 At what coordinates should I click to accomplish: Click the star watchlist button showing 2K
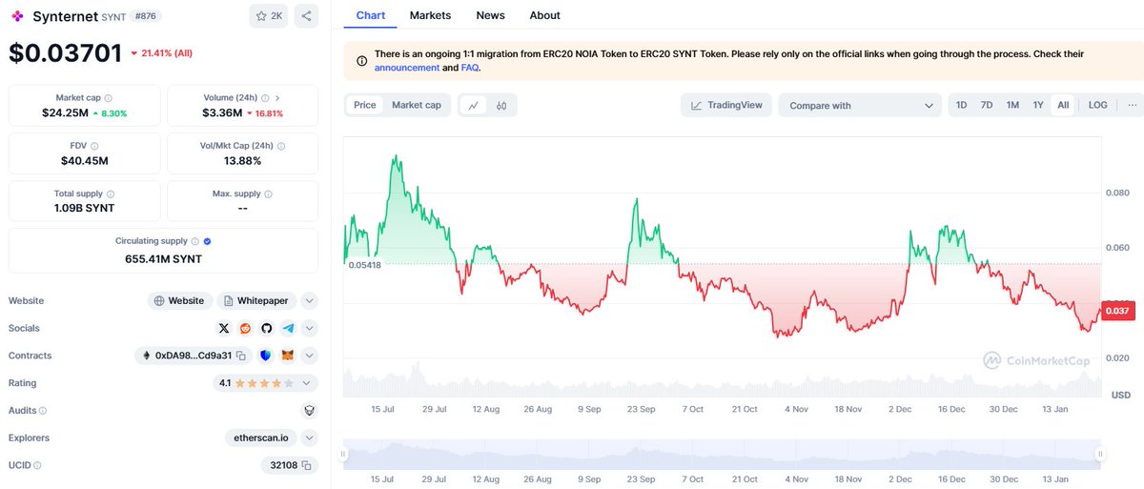click(269, 16)
